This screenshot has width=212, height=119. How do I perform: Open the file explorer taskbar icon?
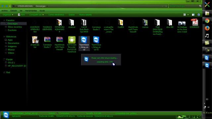(207, 13)
